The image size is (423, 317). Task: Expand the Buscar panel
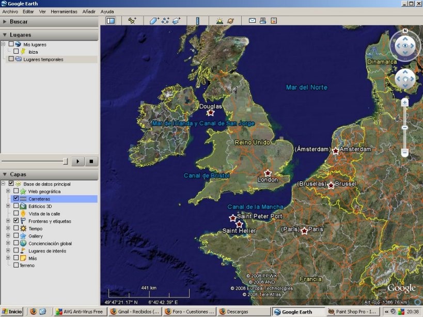pos(4,22)
